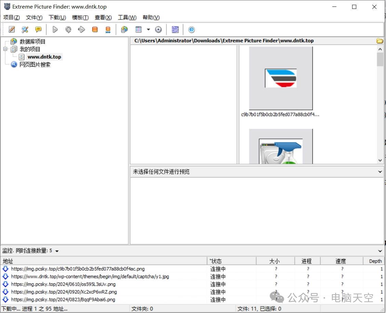Select download row c9b7b01f5b0cb2b5fed077a88cb0f4ac.png
Screen dimensions: 386x313
(x=192, y=269)
